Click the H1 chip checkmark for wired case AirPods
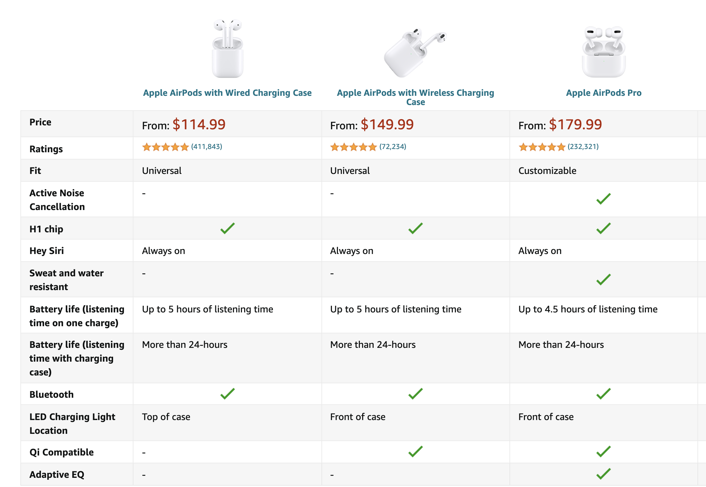Image resolution: width=706 pixels, height=487 pixels. 227,228
